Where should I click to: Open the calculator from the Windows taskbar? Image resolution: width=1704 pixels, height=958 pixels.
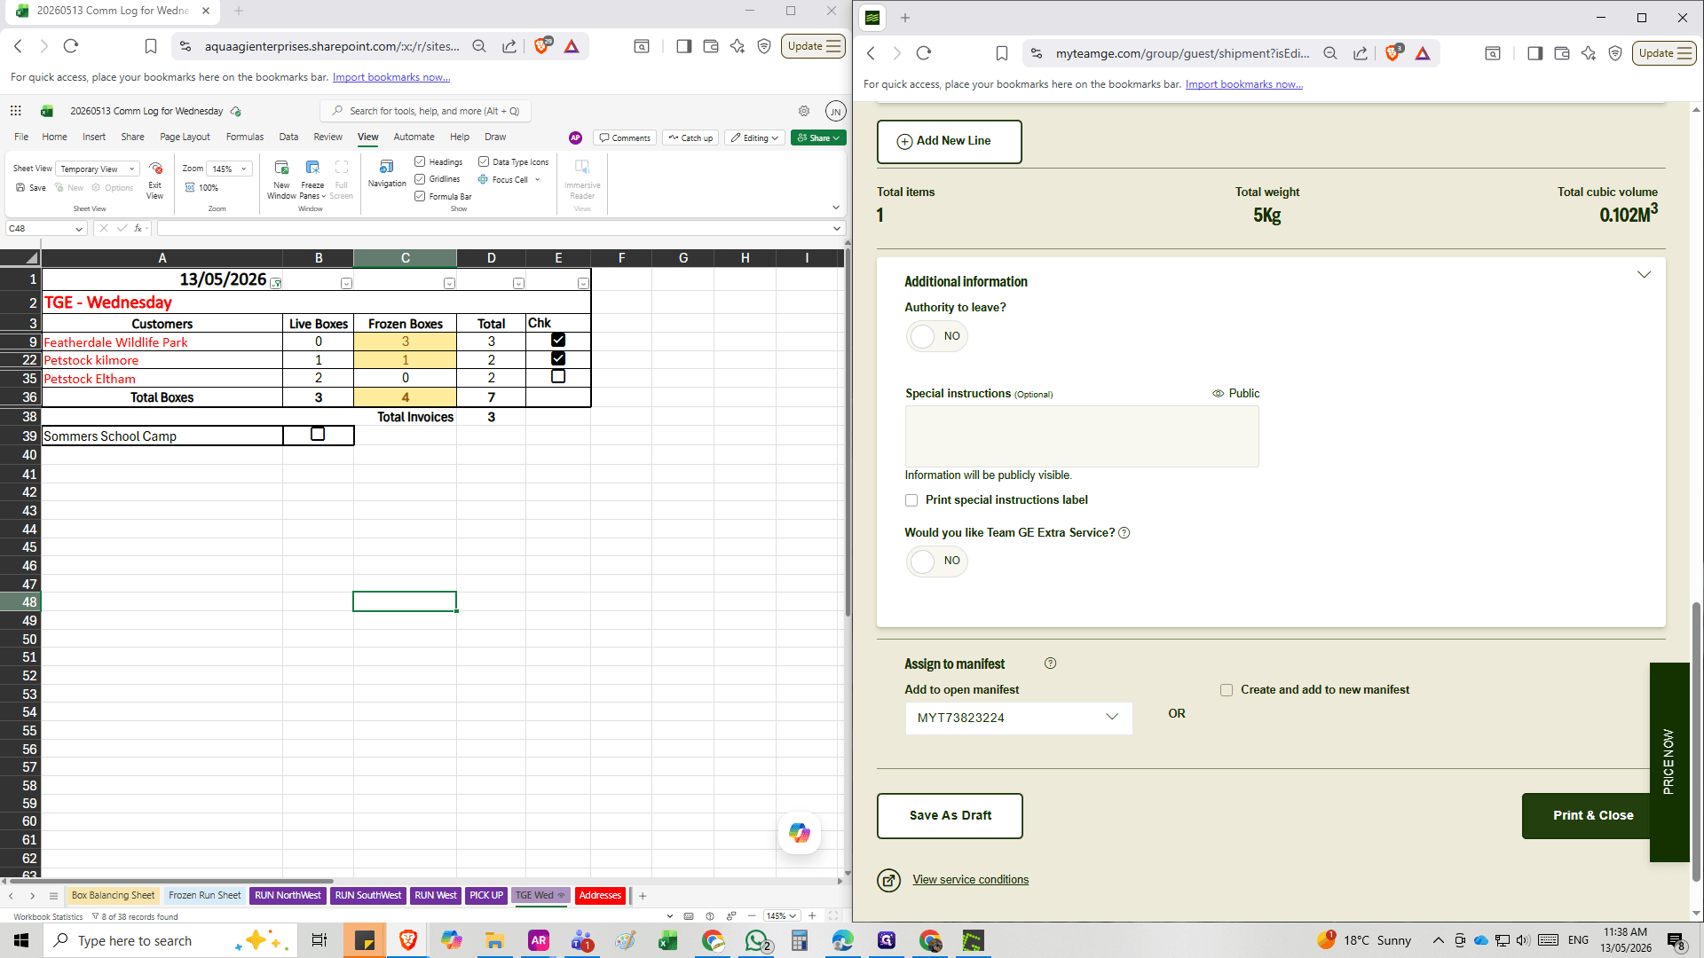[x=800, y=940]
